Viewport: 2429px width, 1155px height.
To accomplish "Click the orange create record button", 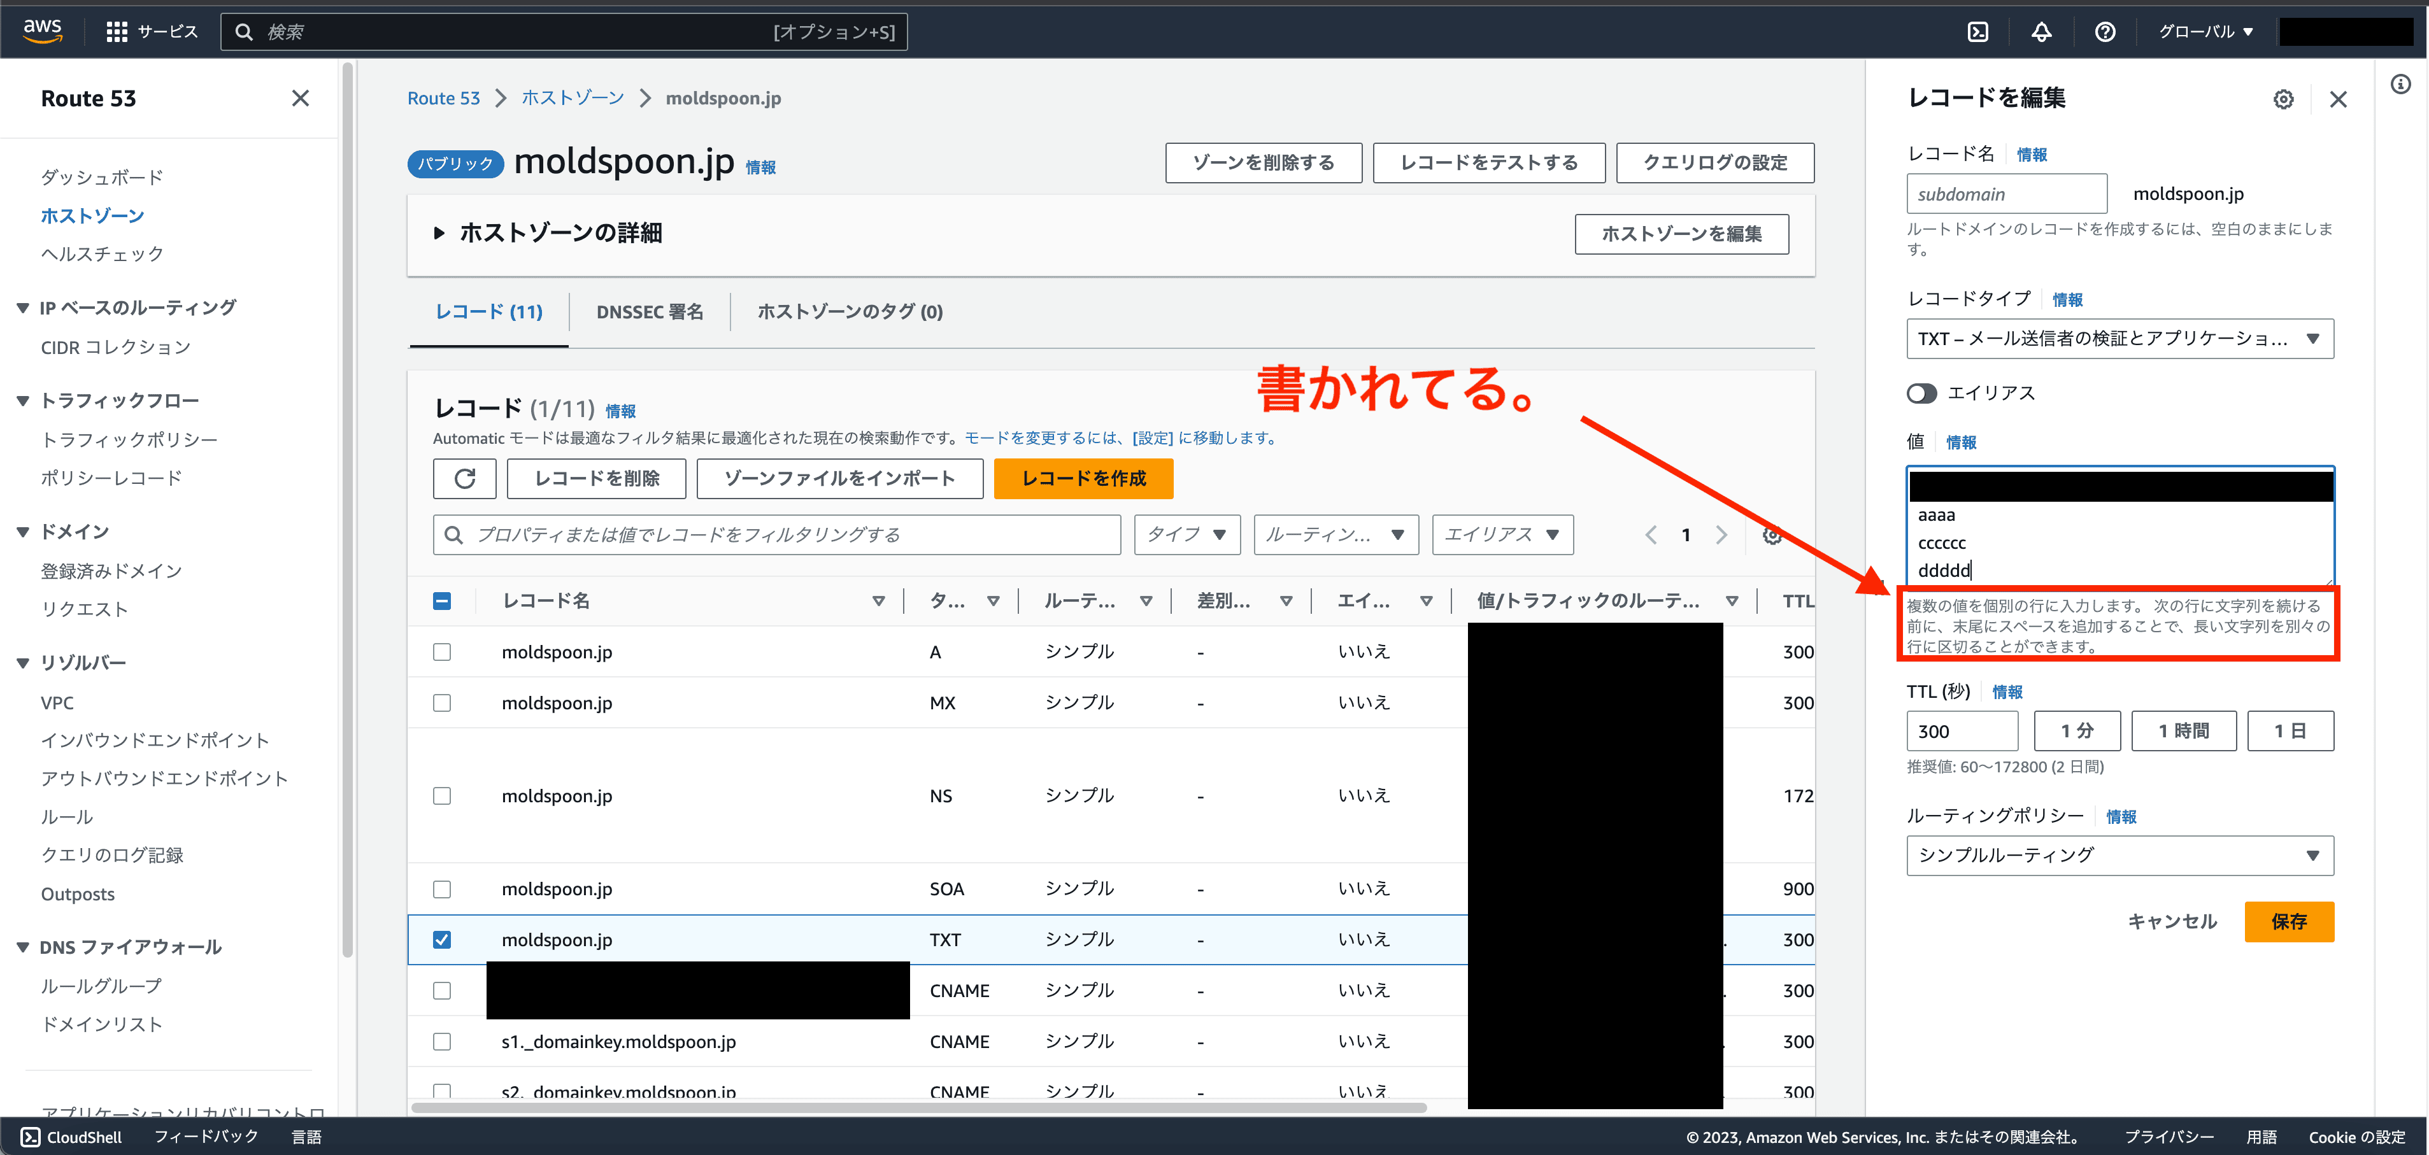I will tap(1083, 478).
